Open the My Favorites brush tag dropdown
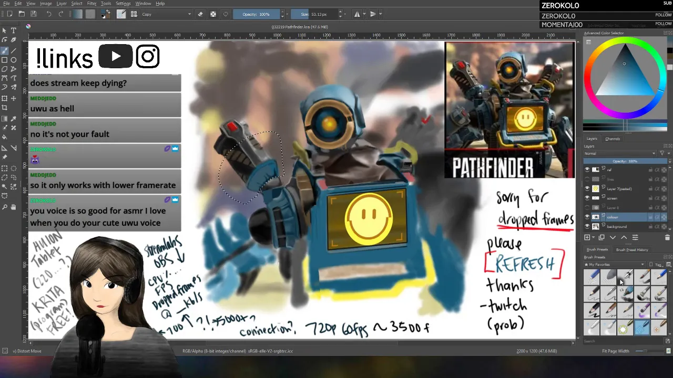673x378 pixels. (x=615, y=265)
